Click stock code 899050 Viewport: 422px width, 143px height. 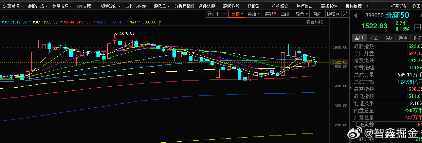pos(374,15)
